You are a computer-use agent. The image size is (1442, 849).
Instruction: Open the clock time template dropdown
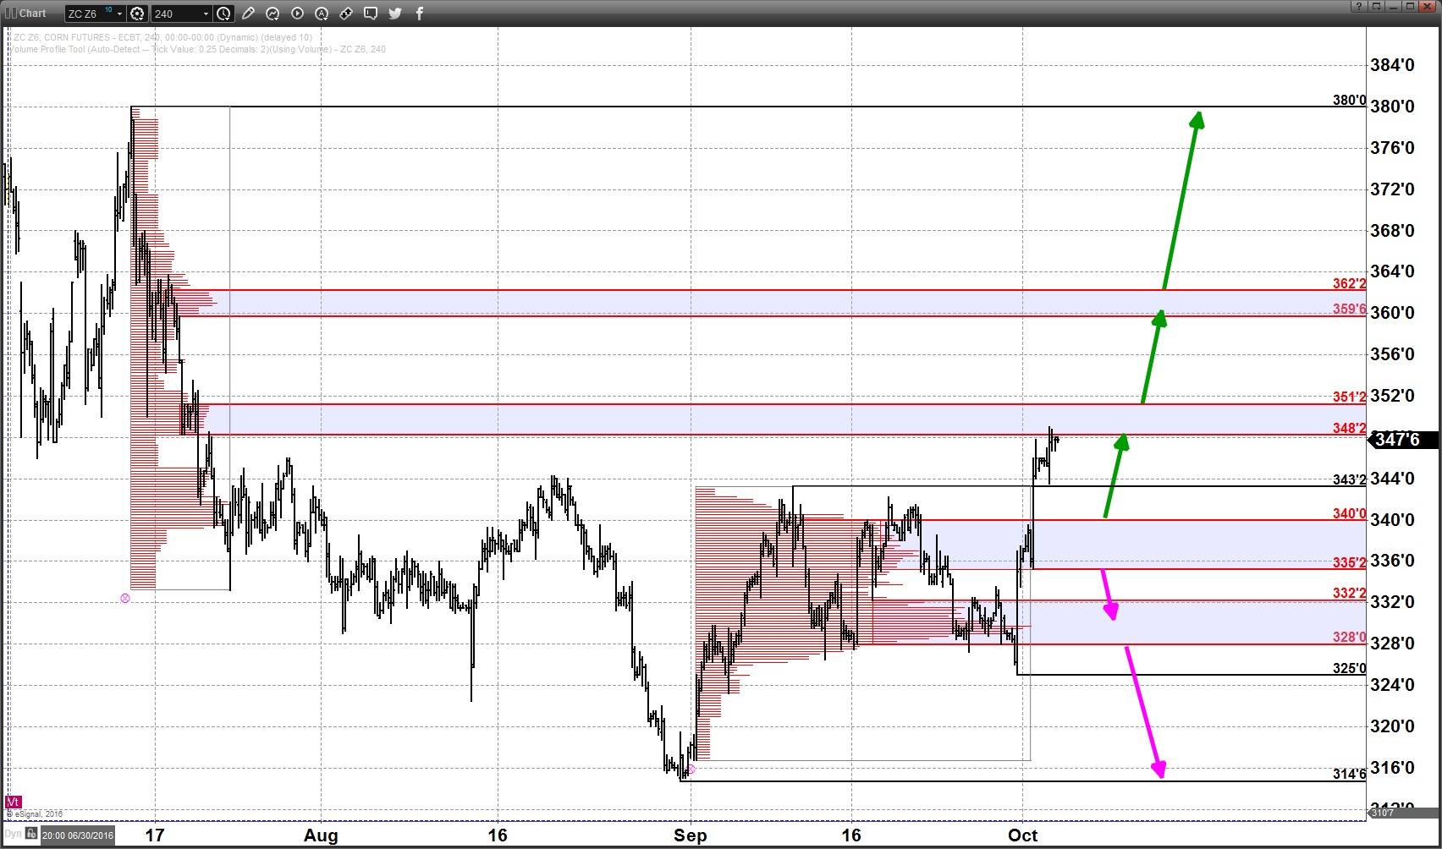tap(223, 14)
